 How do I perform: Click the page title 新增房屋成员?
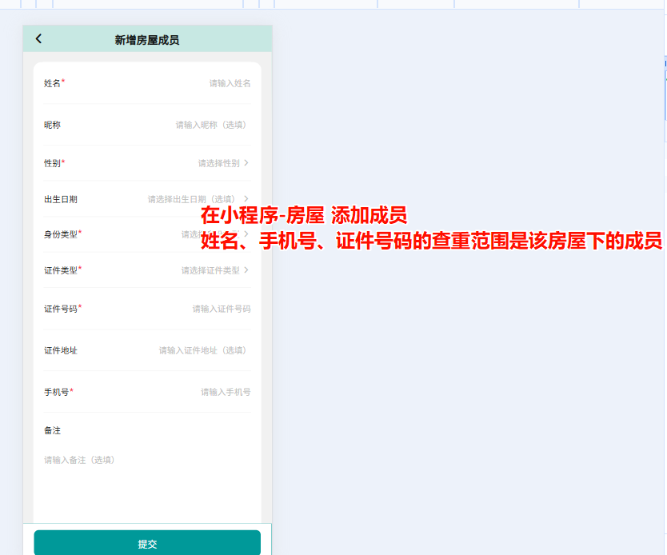tap(146, 38)
